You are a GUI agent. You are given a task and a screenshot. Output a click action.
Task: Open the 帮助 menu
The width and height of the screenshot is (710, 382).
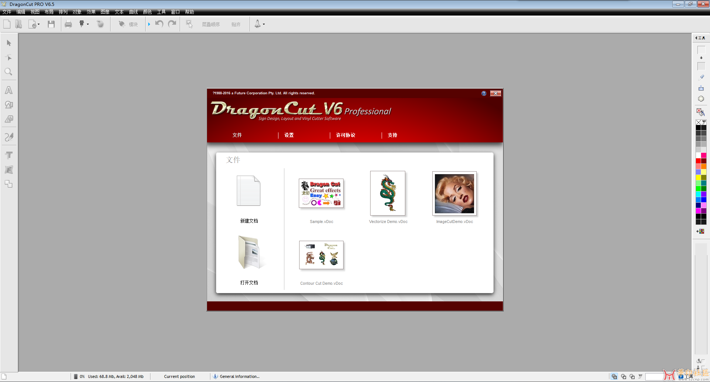tap(190, 12)
